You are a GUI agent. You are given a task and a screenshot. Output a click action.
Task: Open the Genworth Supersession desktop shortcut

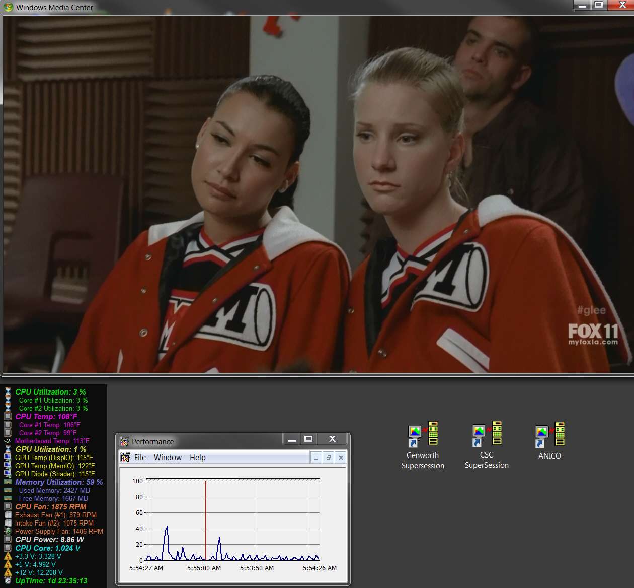point(423,445)
